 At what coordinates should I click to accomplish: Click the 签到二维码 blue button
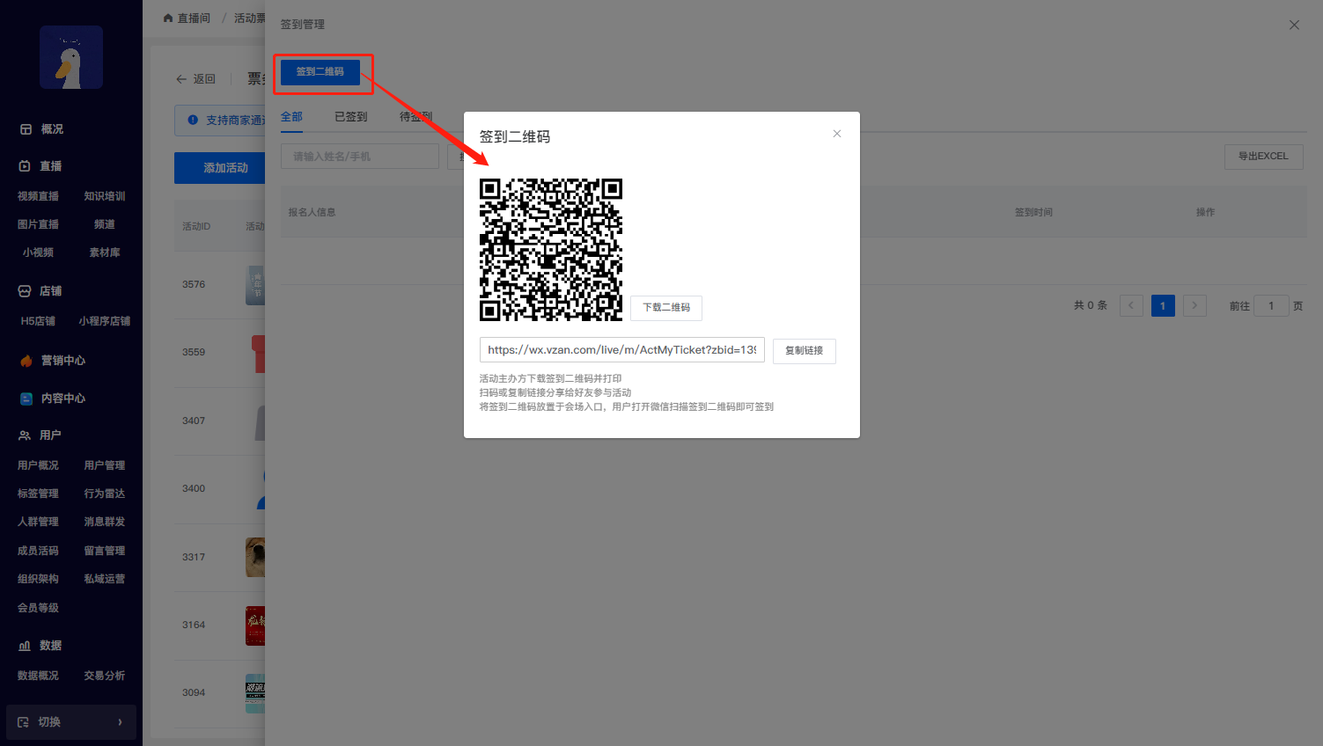(x=320, y=71)
